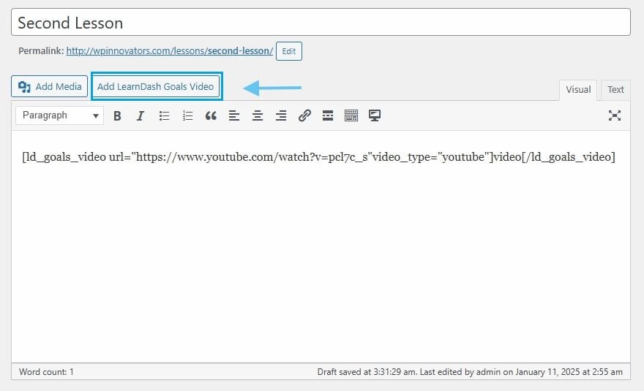Open the second-lesson permalink URL
The width and height of the screenshot is (644, 391).
pos(170,51)
